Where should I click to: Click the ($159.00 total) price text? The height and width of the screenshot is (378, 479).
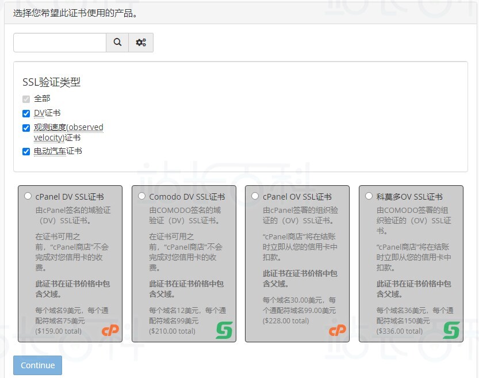58,331
